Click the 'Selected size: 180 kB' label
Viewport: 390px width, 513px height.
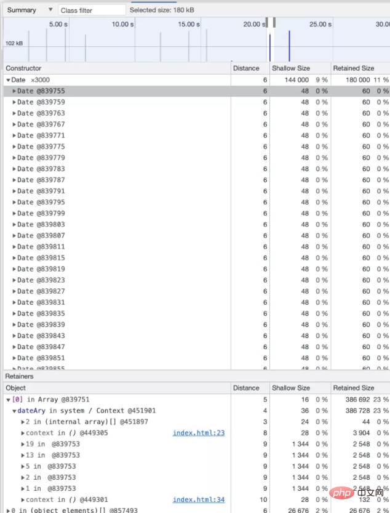point(162,10)
